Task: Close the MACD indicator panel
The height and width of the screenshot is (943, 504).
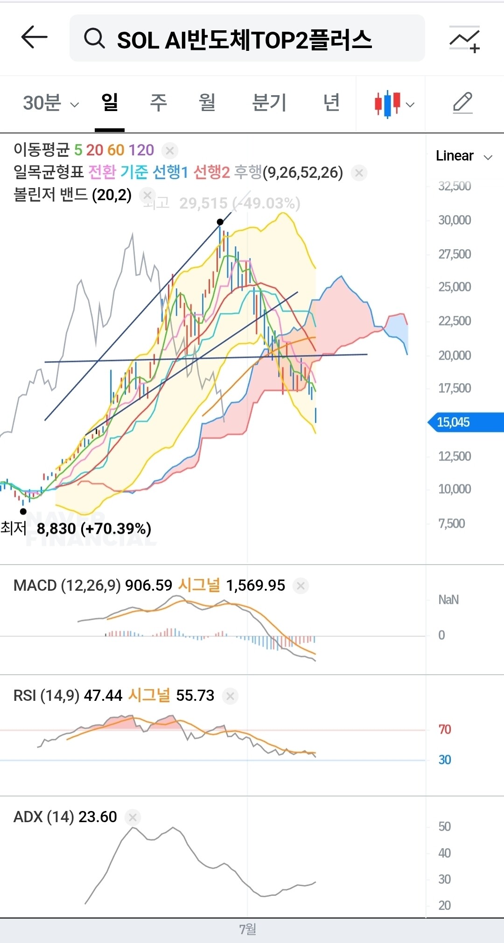Action: [x=301, y=586]
